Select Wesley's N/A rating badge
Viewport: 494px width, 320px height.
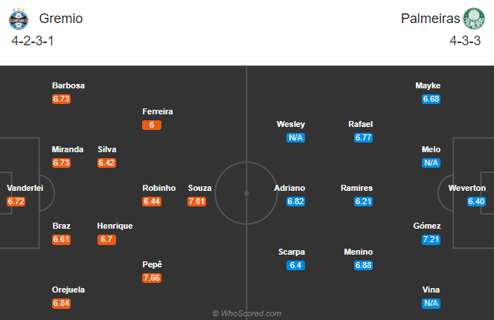pyautogui.click(x=295, y=137)
